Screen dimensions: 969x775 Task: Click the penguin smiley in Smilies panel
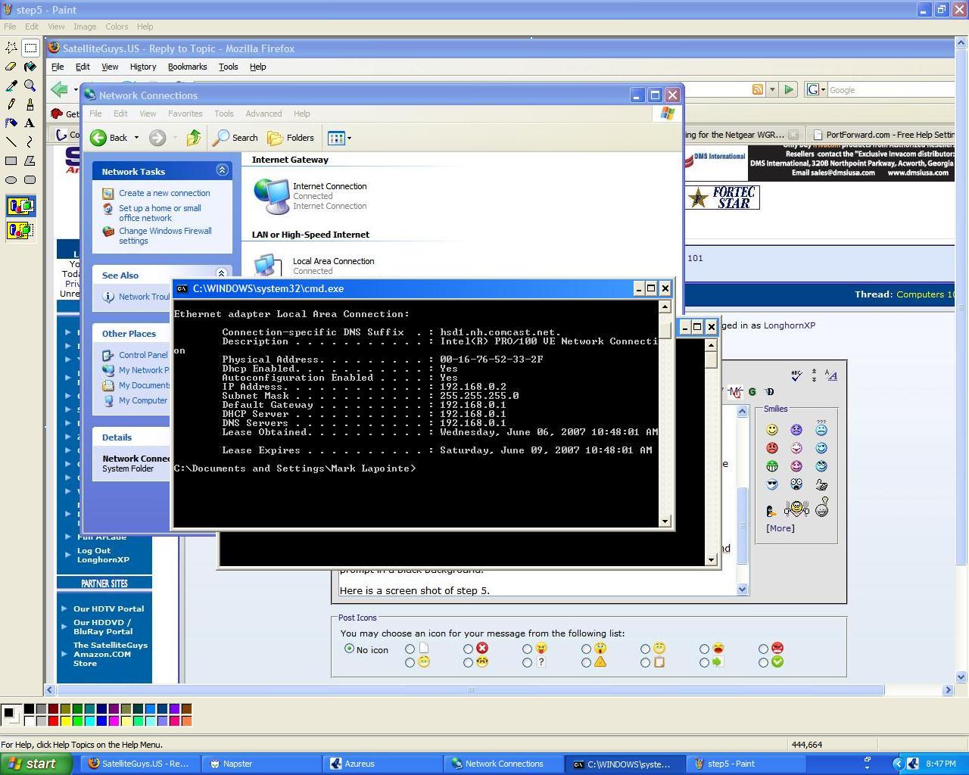[x=771, y=510]
